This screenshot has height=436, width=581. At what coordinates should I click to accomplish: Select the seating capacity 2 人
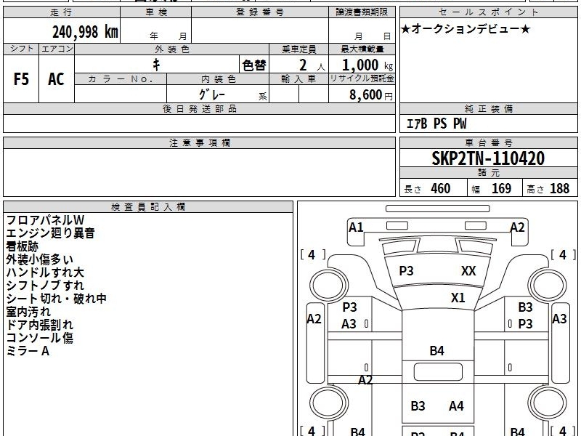[312, 65]
